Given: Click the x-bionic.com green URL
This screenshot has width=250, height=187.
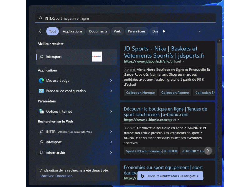Looking at the screenshot, I should [x=150, y=120].
